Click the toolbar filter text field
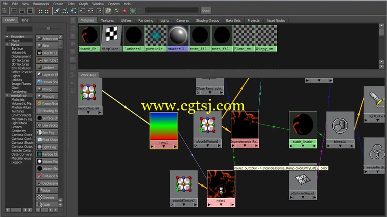 coord(172,10)
